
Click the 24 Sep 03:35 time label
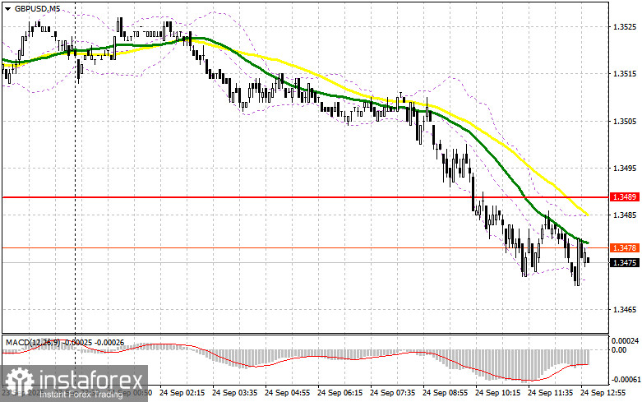tap(234, 393)
